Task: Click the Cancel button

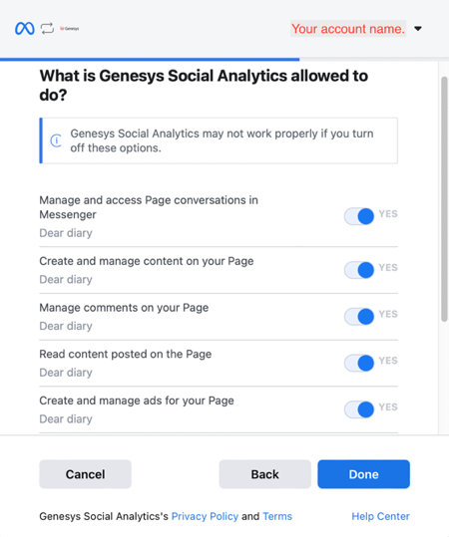Action: 86,474
